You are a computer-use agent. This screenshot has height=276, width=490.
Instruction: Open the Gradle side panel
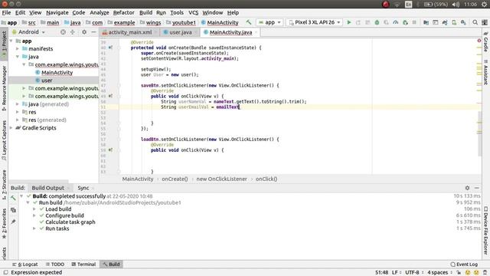pyautogui.click(x=485, y=41)
